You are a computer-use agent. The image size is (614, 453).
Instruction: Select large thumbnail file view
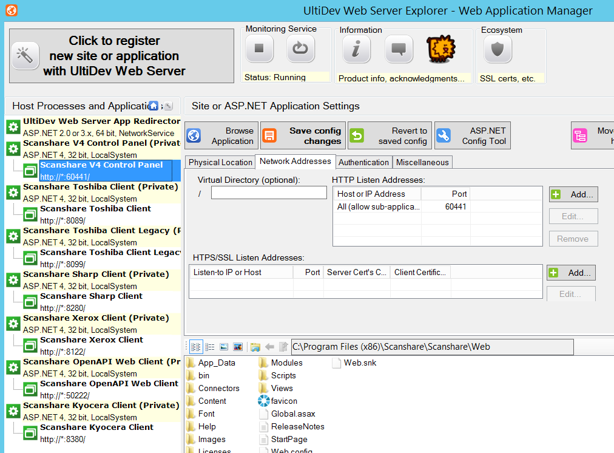(x=238, y=347)
